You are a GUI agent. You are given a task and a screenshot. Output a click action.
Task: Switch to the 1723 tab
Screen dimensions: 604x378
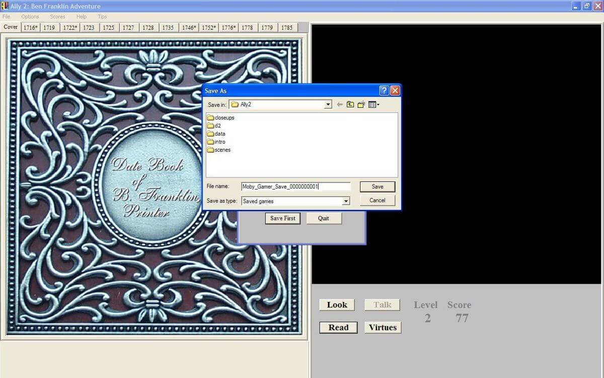click(89, 28)
